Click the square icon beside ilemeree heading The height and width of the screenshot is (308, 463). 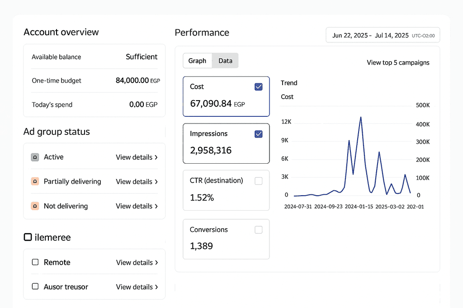coord(28,237)
